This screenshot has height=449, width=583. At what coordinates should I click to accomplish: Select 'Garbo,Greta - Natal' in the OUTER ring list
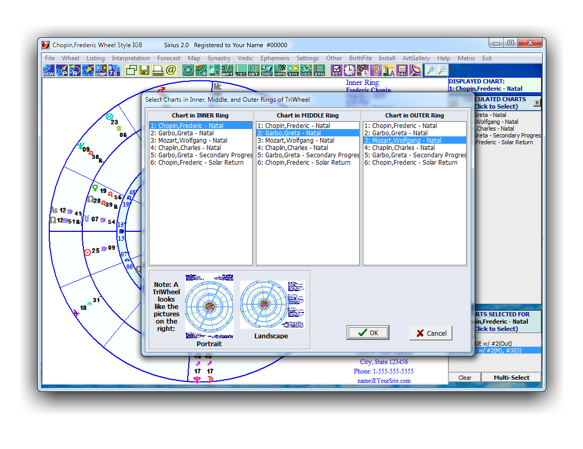415,133
